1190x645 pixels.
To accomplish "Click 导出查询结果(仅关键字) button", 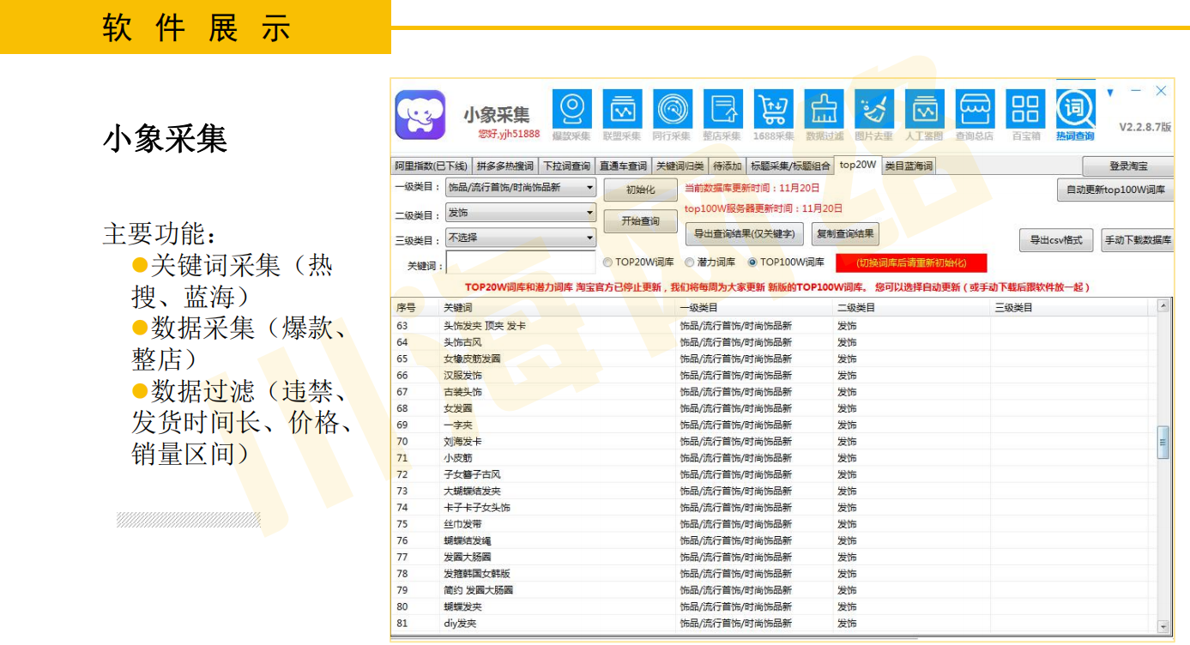I will tap(745, 233).
